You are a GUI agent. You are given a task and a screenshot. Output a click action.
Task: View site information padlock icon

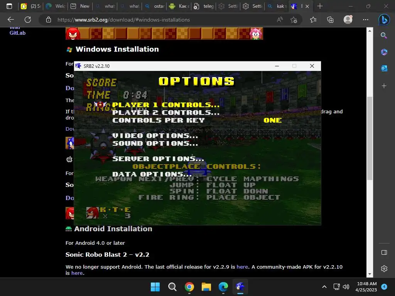click(49, 20)
